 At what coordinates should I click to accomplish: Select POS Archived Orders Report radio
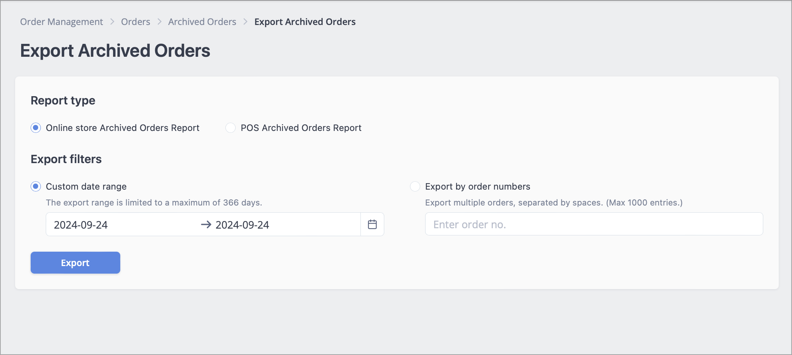click(230, 128)
